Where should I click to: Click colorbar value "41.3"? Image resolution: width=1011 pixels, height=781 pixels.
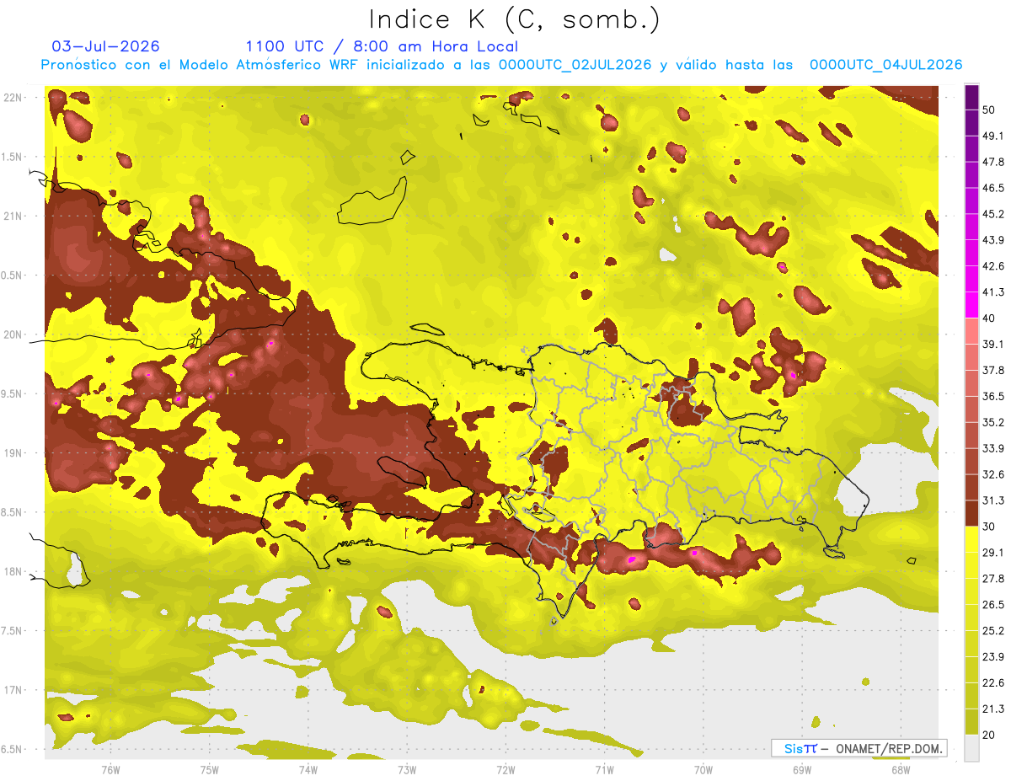(993, 292)
